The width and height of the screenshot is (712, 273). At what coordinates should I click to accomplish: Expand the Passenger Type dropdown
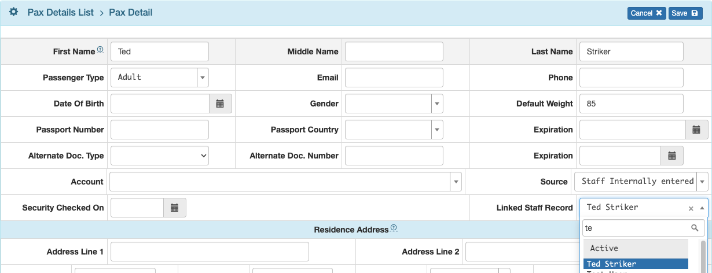click(203, 78)
